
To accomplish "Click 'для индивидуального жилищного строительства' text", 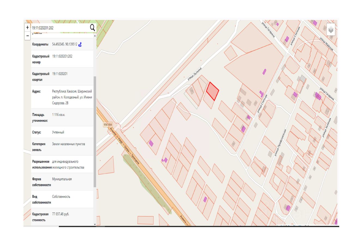I will point(68,164).
